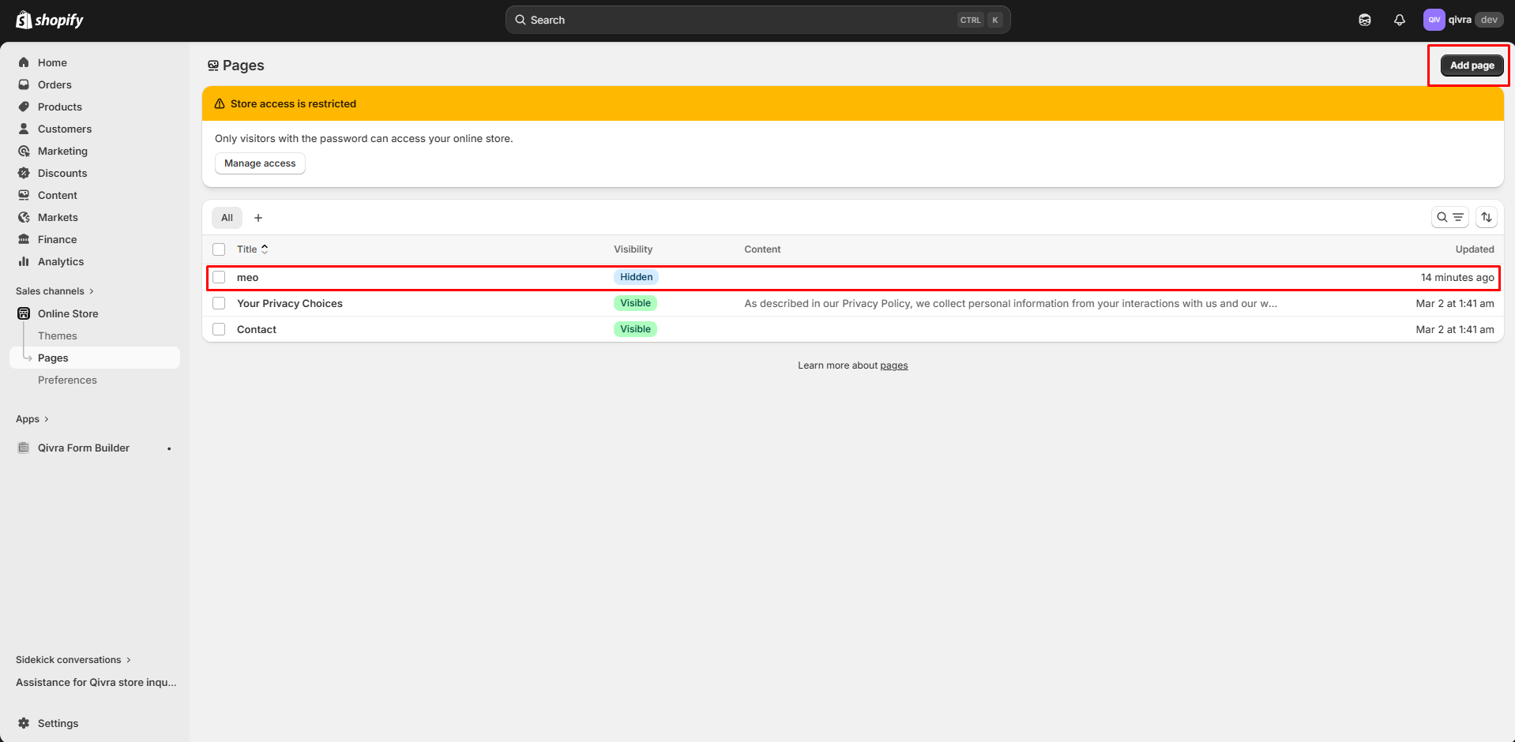Click the Finance bank icon
Screen dimensions: 1515x742
pyautogui.click(x=24, y=239)
